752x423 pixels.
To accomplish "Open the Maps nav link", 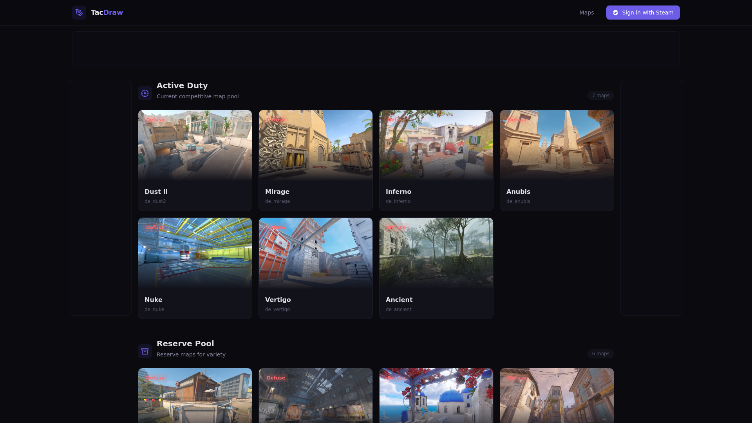I will (586, 13).
